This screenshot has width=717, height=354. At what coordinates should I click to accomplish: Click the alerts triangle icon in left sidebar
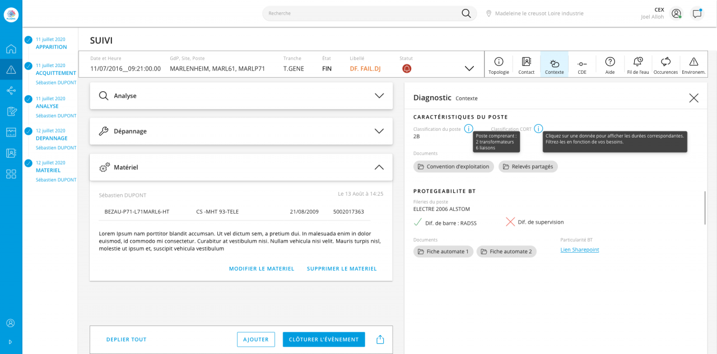[11, 70]
